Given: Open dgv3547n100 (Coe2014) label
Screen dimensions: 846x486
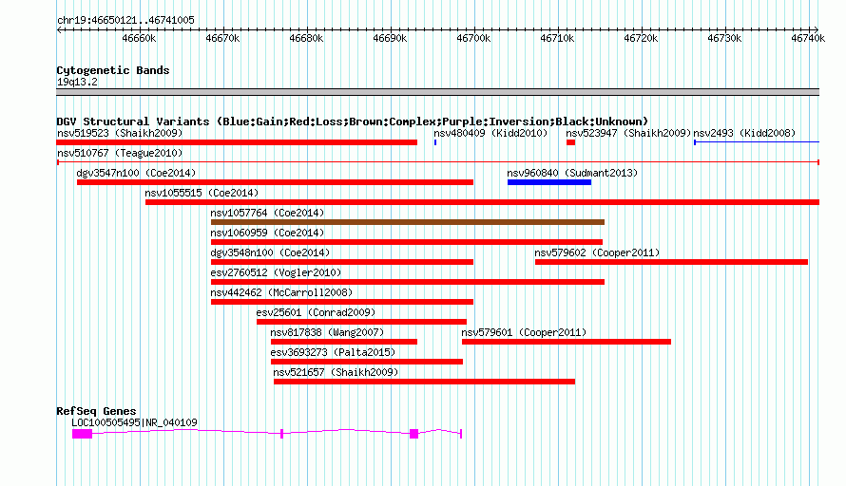Looking at the screenshot, I should coord(136,173).
